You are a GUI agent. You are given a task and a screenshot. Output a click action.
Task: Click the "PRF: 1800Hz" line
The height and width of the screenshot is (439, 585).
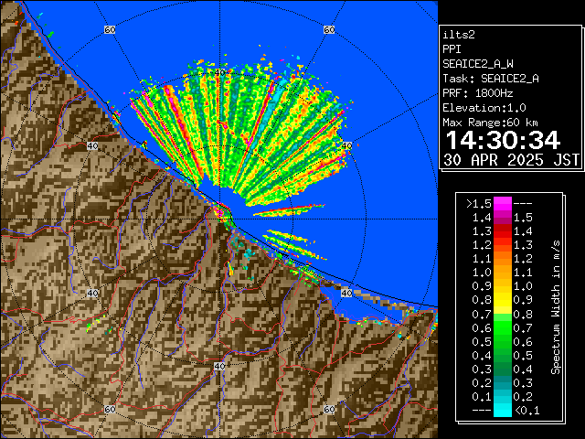coord(478,93)
